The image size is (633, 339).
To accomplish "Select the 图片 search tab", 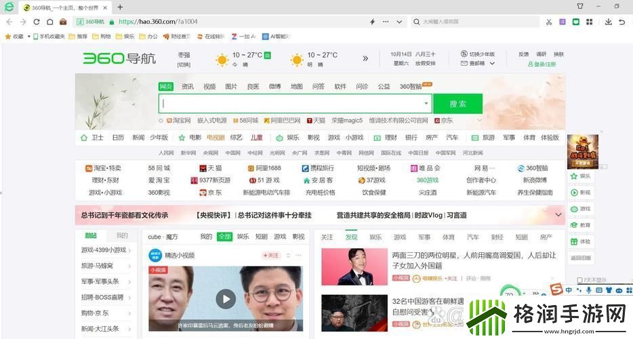I will tap(231, 87).
